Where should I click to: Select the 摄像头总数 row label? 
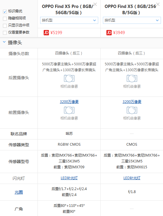[x=19, y=54]
